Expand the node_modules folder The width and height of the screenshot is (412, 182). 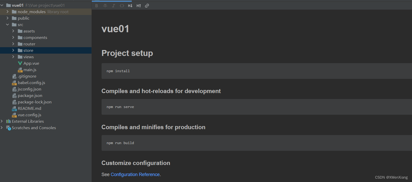click(x=7, y=12)
